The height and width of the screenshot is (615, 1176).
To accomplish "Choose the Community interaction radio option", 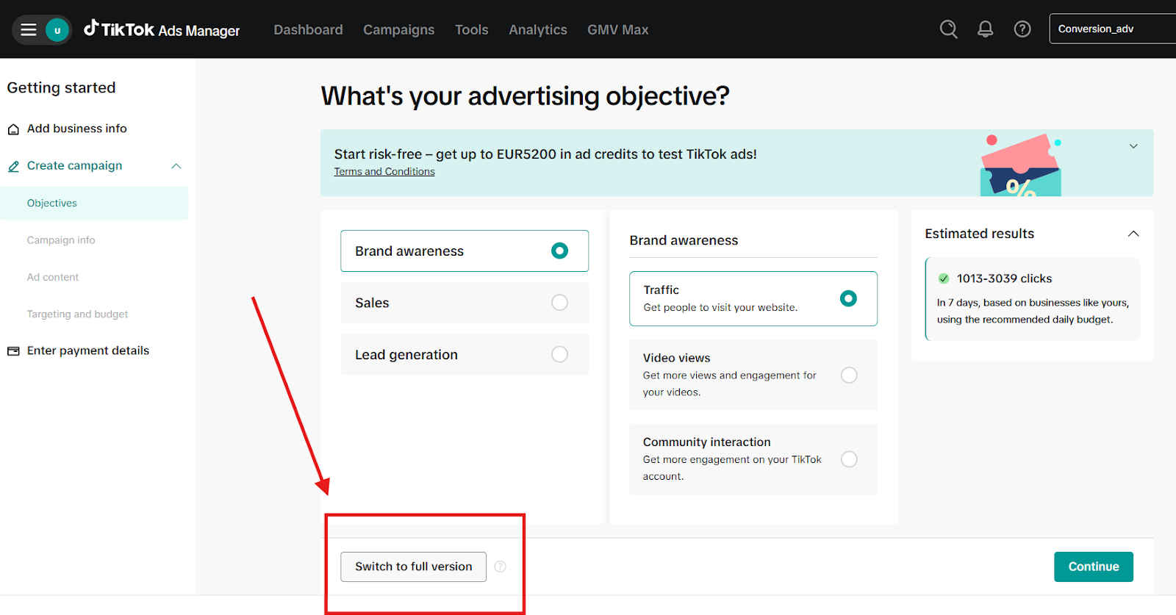I will [849, 459].
